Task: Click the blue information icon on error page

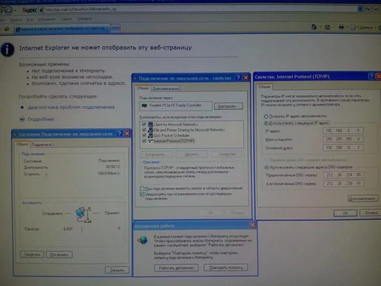Action: click(7, 50)
